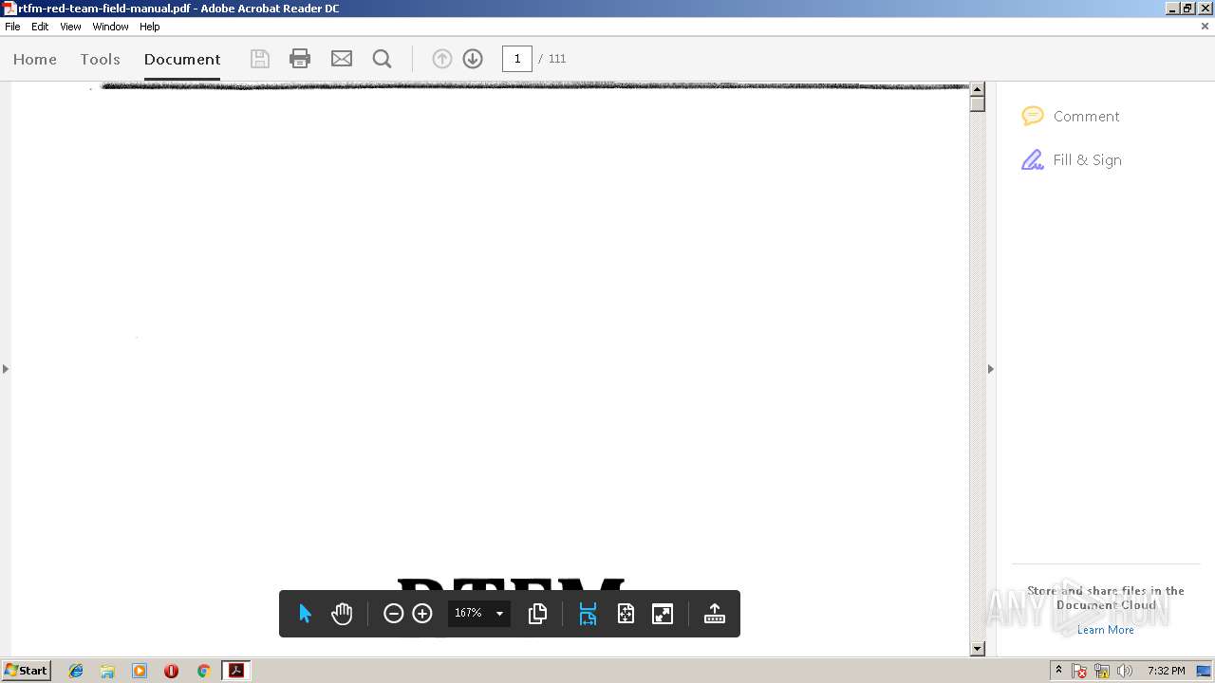Click the Save file icon
The height and width of the screenshot is (683, 1215).
pos(259,59)
